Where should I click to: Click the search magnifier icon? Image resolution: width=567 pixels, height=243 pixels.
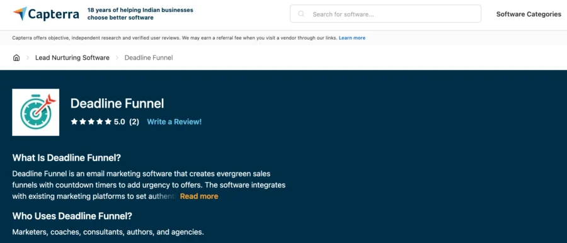(301, 14)
